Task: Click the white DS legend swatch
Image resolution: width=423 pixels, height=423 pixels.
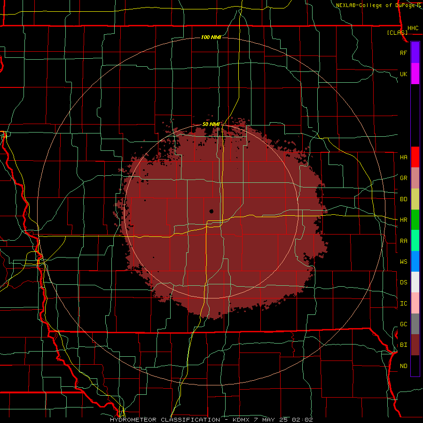Action: click(415, 282)
